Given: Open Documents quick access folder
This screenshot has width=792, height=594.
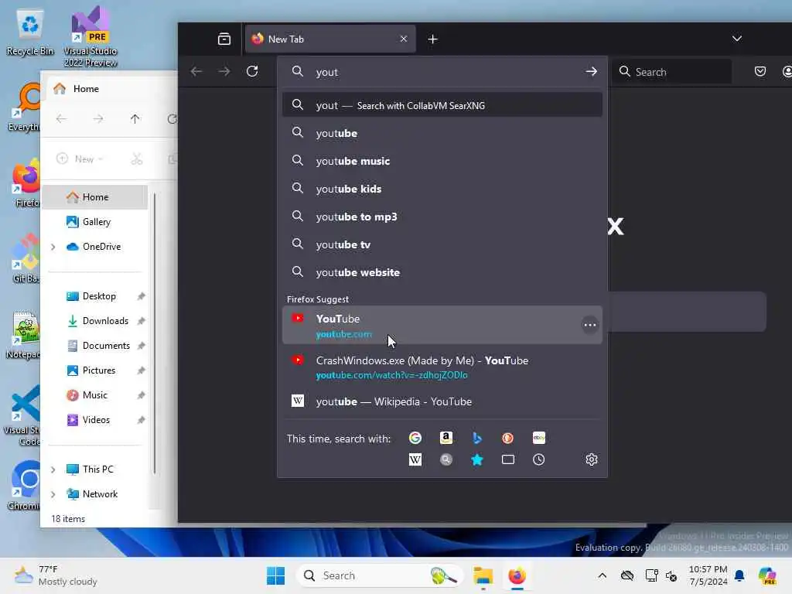Looking at the screenshot, I should [x=96, y=346].
